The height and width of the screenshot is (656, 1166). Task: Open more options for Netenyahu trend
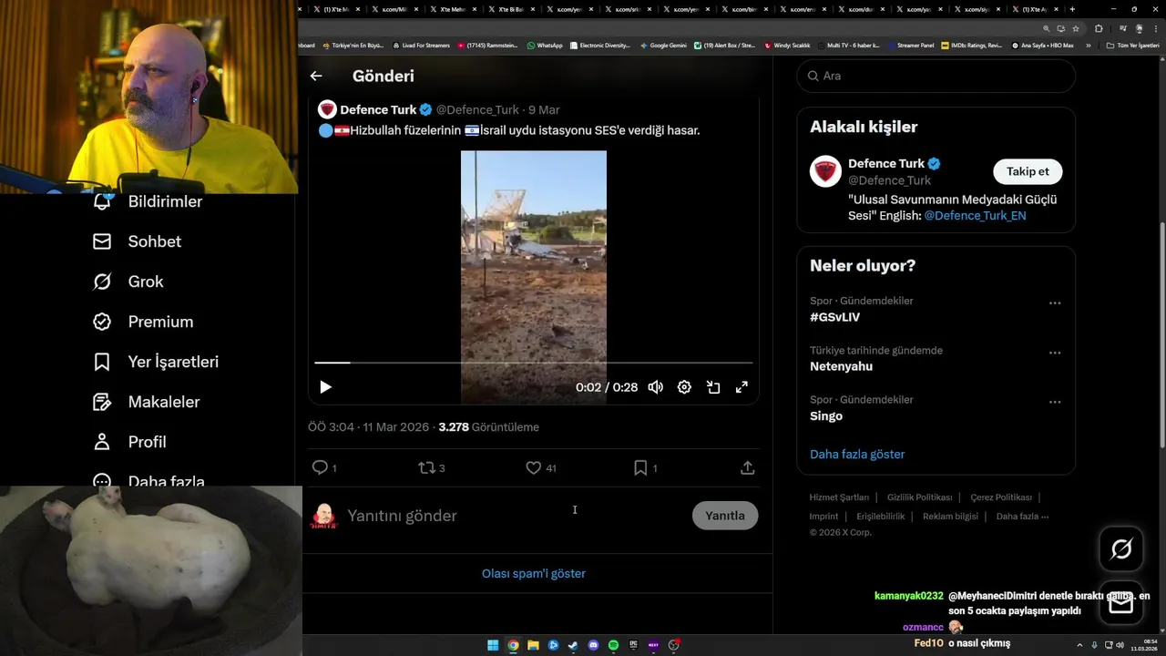point(1055,353)
